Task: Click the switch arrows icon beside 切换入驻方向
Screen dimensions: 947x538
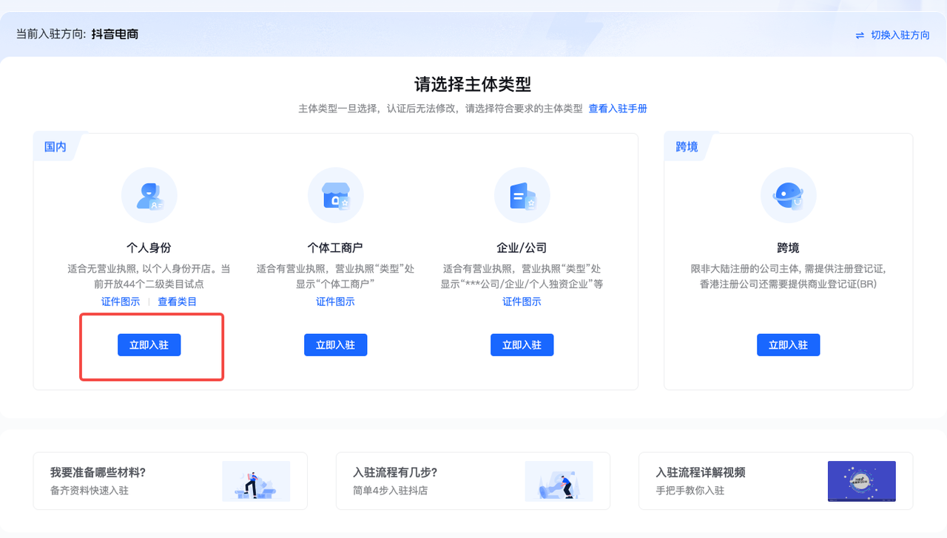Action: 860,35
